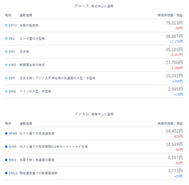The height and width of the screenshot is (185, 189).
Task: Click the グロース section heading
Action: coord(82,6)
